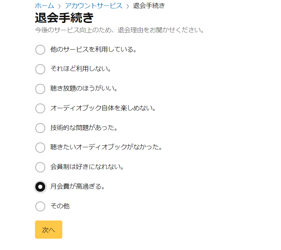This screenshot has width=281, height=250.
Task: Click the 月会費が高過ぎる label text
Action: click(x=78, y=187)
